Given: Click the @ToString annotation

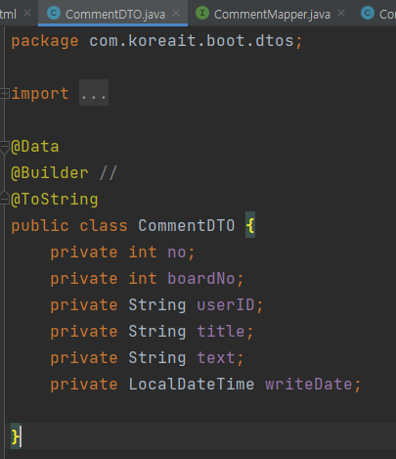Looking at the screenshot, I should tap(55, 200).
